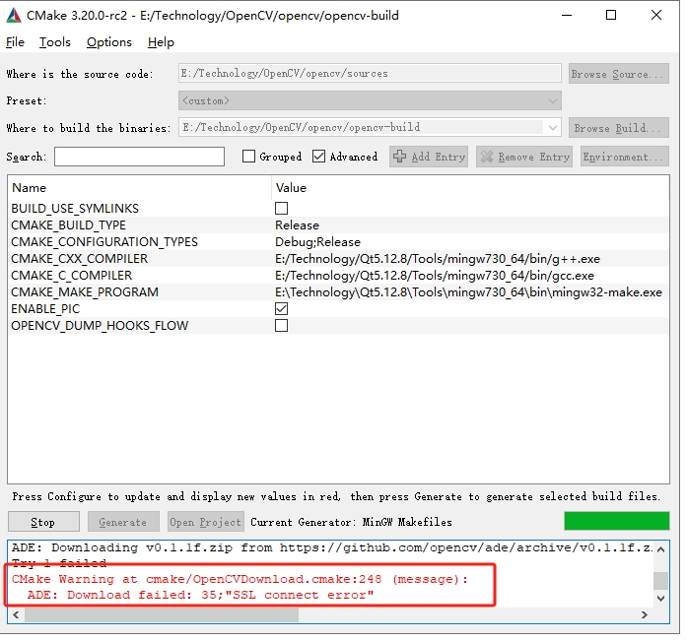Click the SSL connect error log line

200,595
